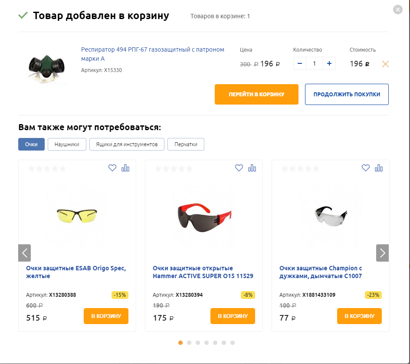Compare ESAB Origo Spec glasses via chart icon
This screenshot has height=364, width=410.
point(125,168)
